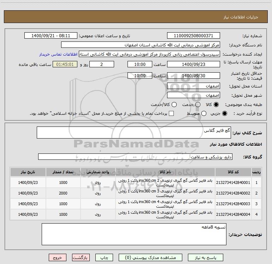Select the کالا radio button
This screenshot has width=272, height=264.
(x=216, y=105)
